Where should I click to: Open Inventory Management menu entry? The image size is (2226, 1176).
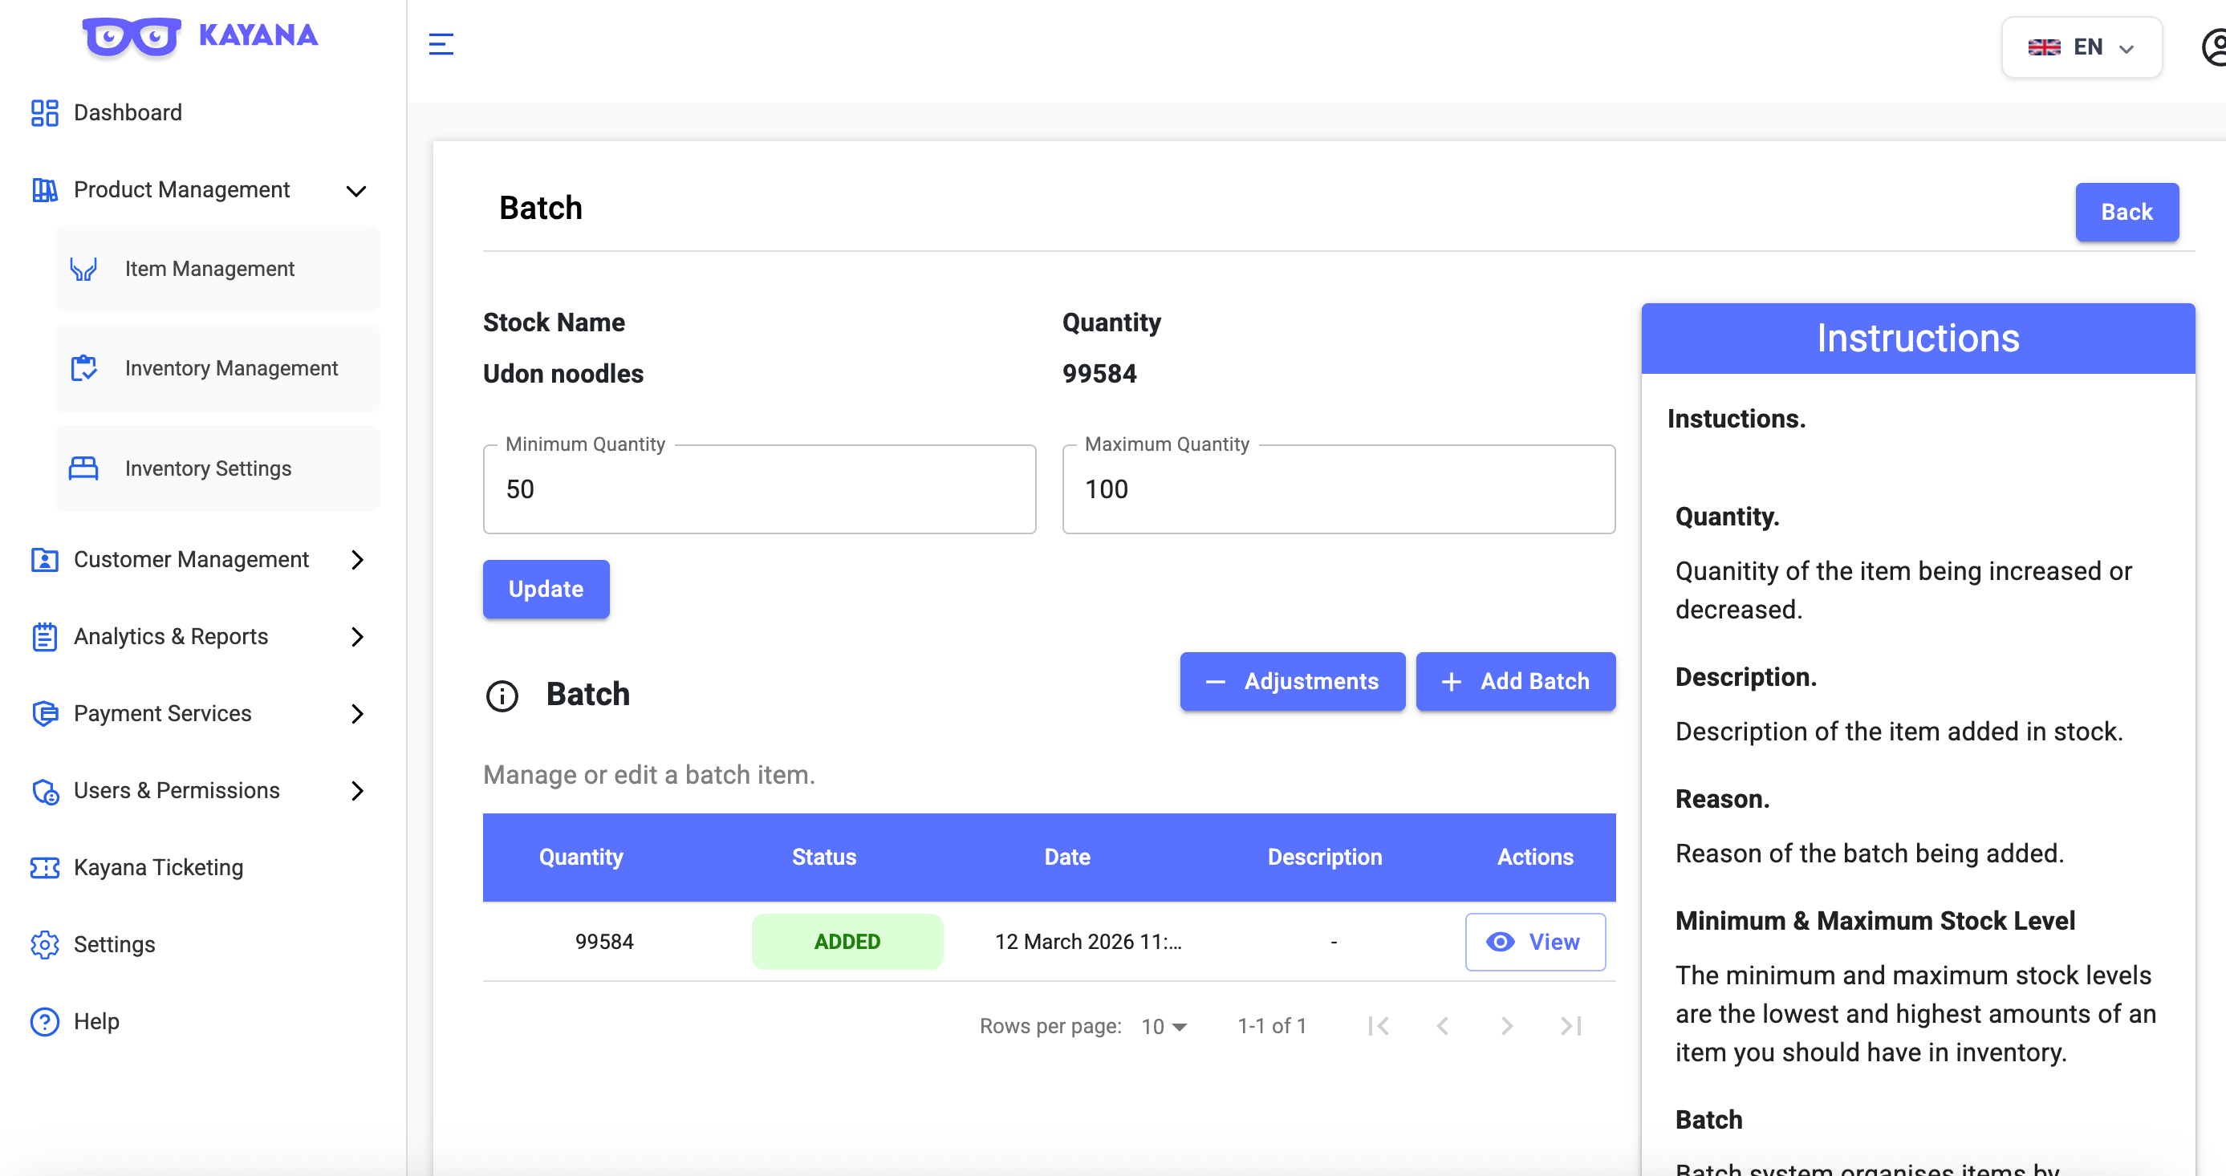(217, 368)
